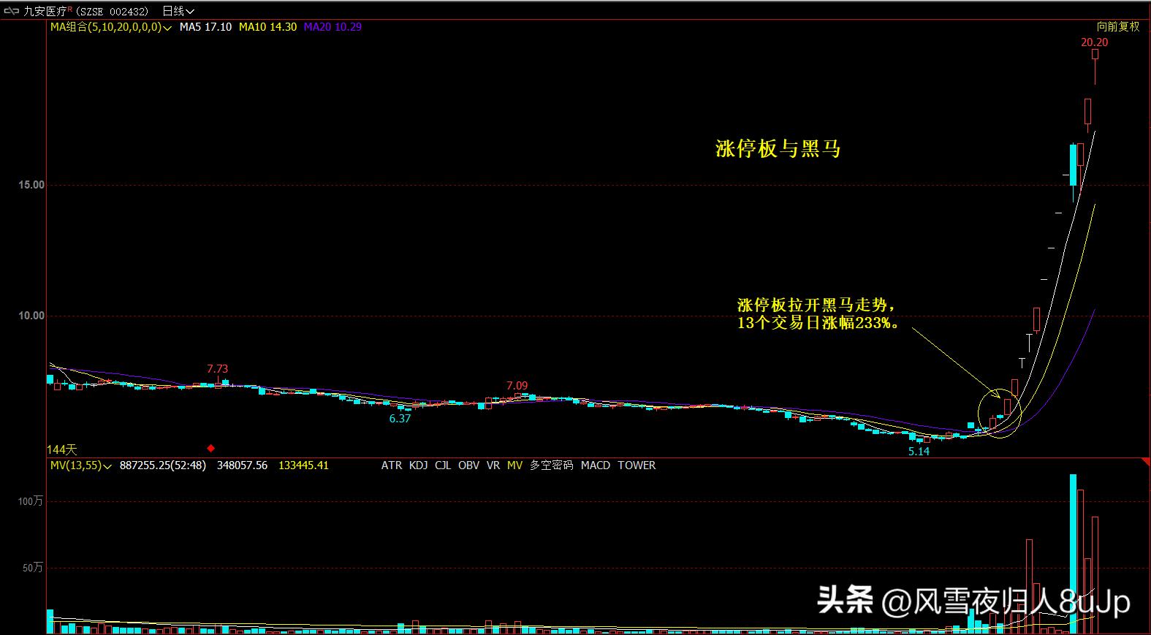Click the MA20 10.29 value
The width and height of the screenshot is (1151, 635).
click(333, 27)
